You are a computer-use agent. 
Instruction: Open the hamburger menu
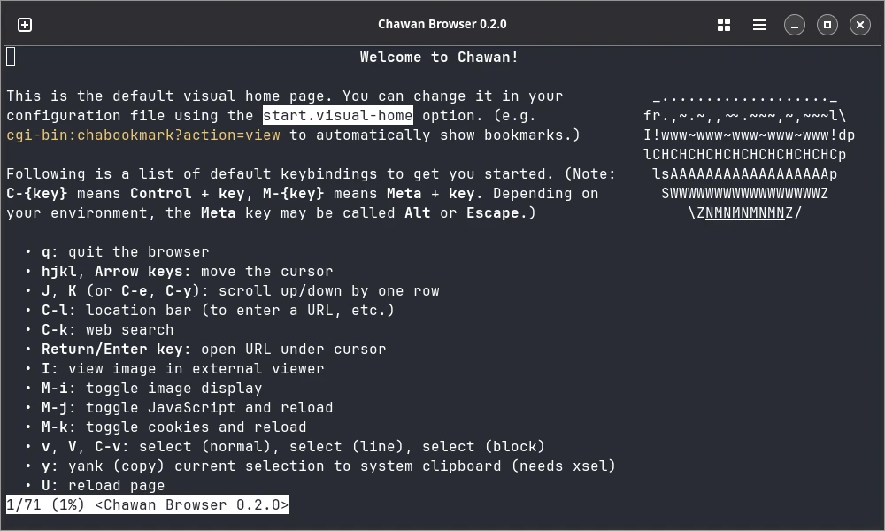(759, 25)
